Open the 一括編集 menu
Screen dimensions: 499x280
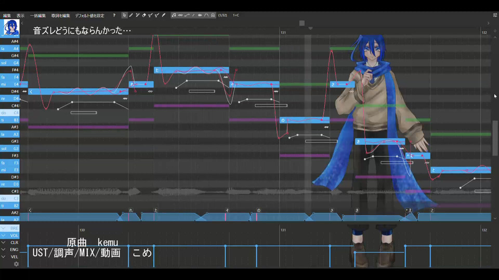click(x=38, y=16)
